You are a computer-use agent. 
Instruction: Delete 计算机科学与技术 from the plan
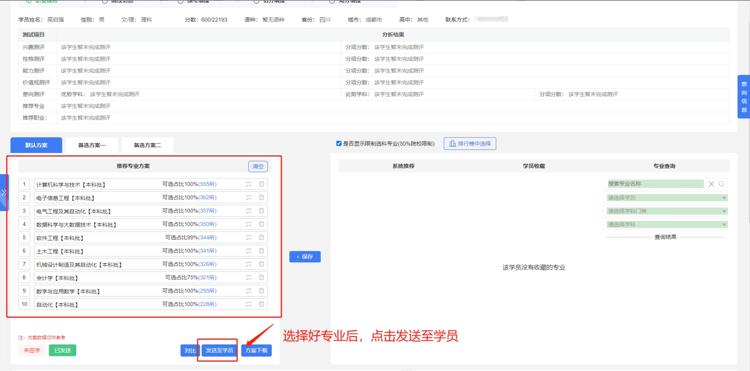click(261, 184)
